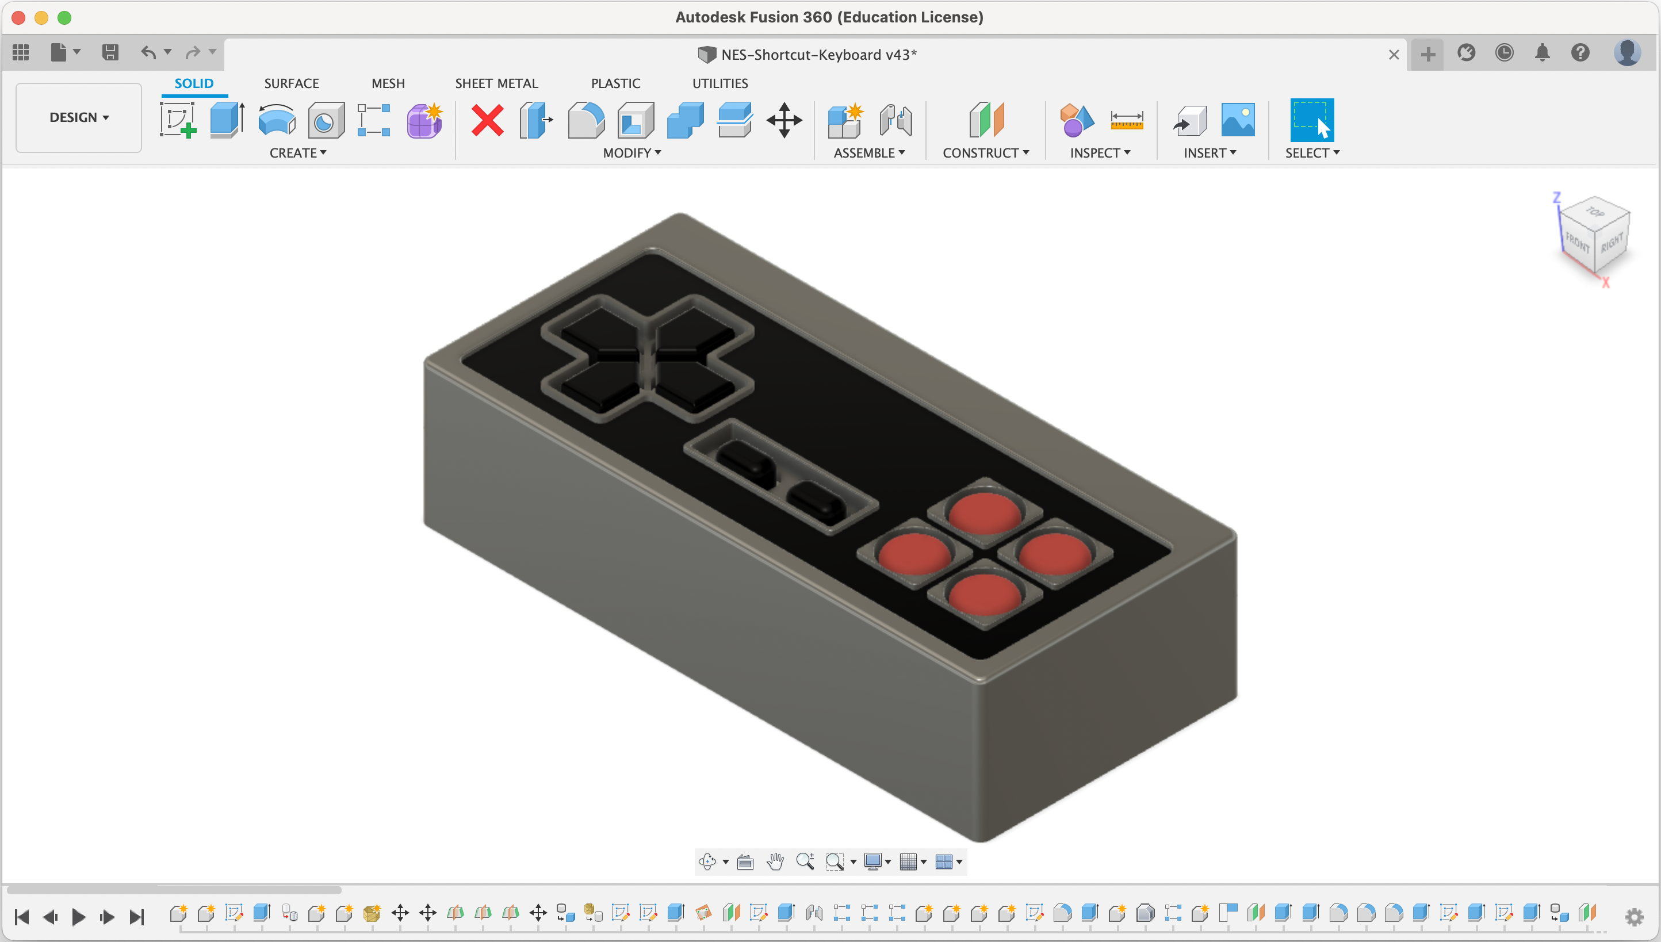Open the Help question mark icon
Screen dimensions: 1661x942
pos(1580,52)
